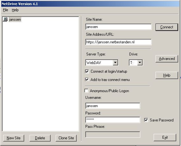
Task: Select the janssen site entry in list
Action: [15, 19]
